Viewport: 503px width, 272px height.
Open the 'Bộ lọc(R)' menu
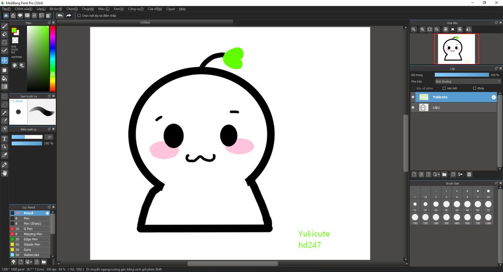tap(56, 9)
